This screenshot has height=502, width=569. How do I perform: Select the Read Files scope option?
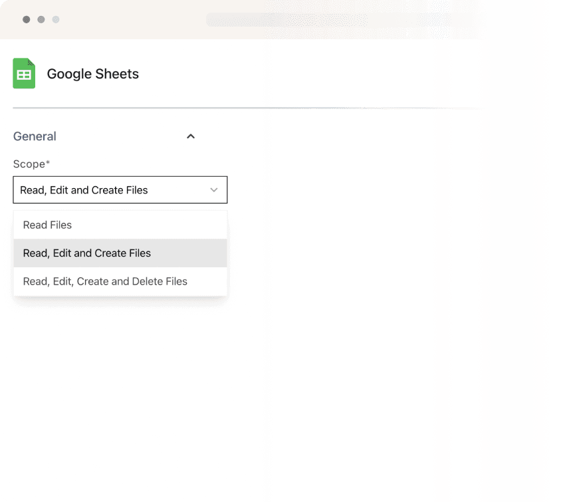coord(47,225)
